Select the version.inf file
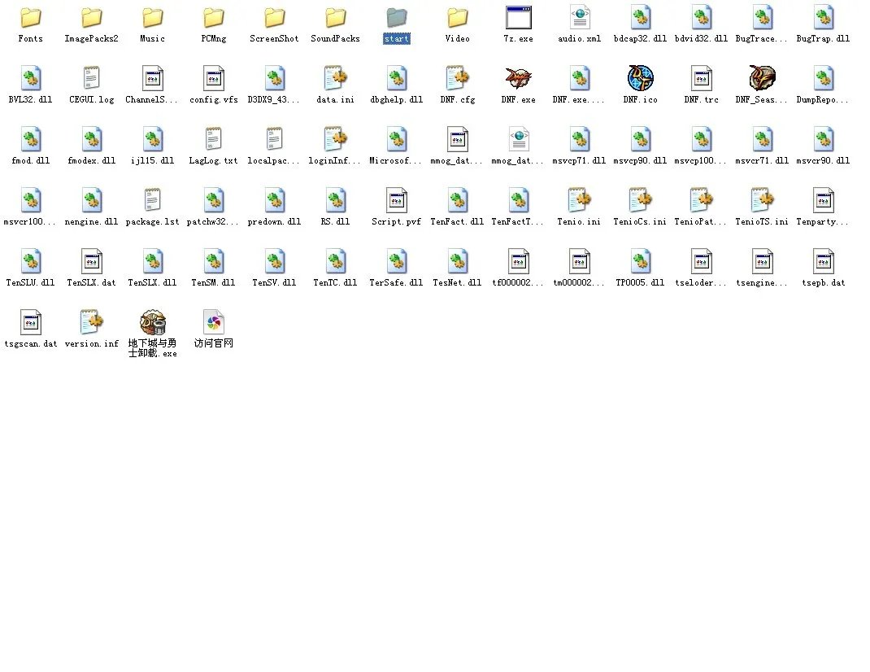The height and width of the screenshot is (672, 870). pos(91,323)
